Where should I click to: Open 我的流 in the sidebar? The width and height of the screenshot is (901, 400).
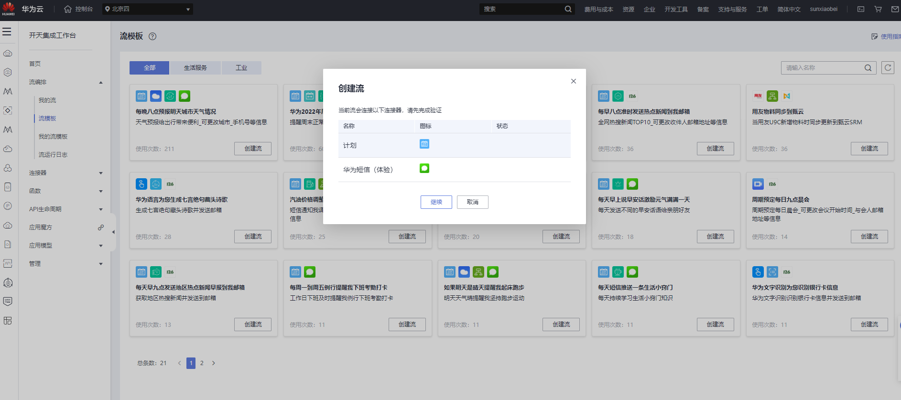47,100
